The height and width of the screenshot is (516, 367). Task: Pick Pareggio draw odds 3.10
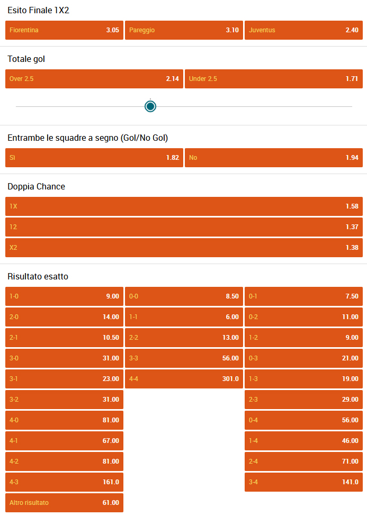(x=184, y=30)
